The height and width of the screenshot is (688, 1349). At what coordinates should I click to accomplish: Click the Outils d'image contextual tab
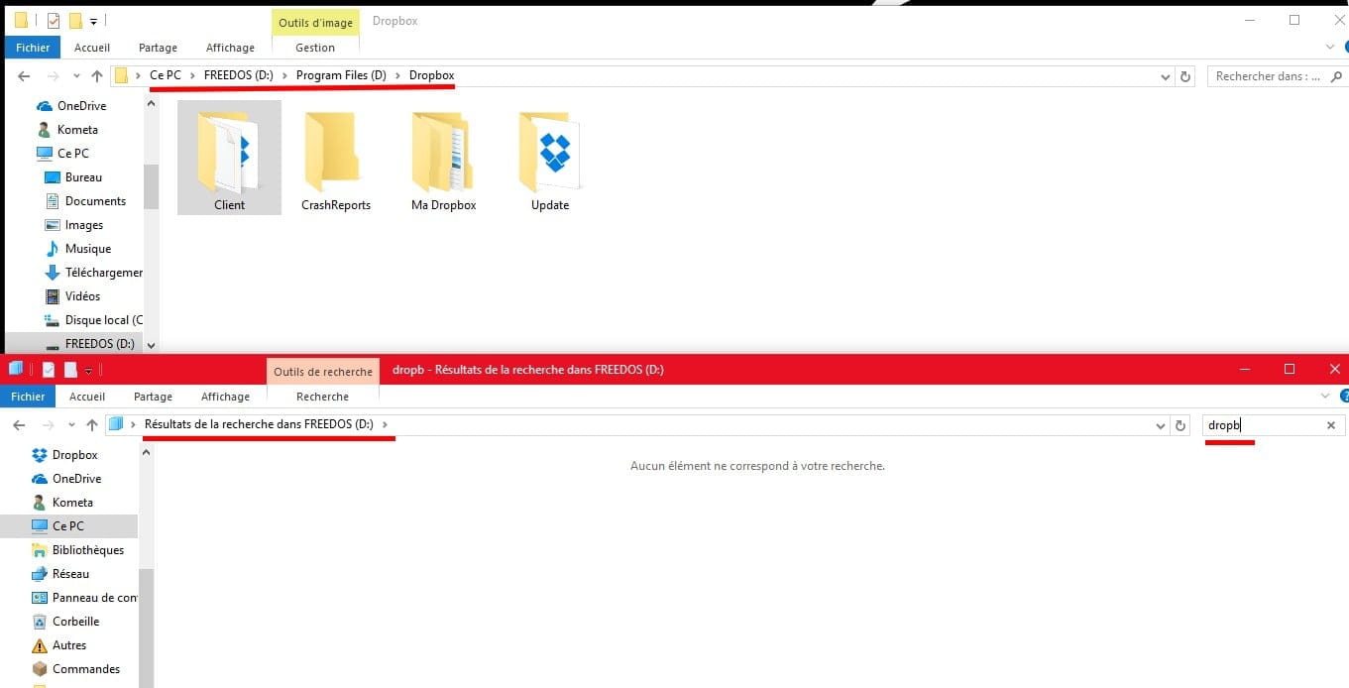point(315,23)
